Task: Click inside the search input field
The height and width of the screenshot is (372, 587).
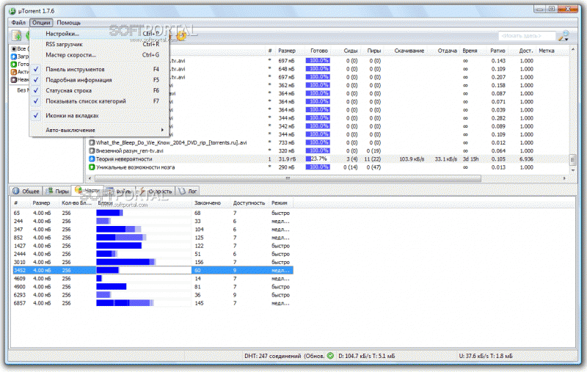Action: [x=527, y=35]
